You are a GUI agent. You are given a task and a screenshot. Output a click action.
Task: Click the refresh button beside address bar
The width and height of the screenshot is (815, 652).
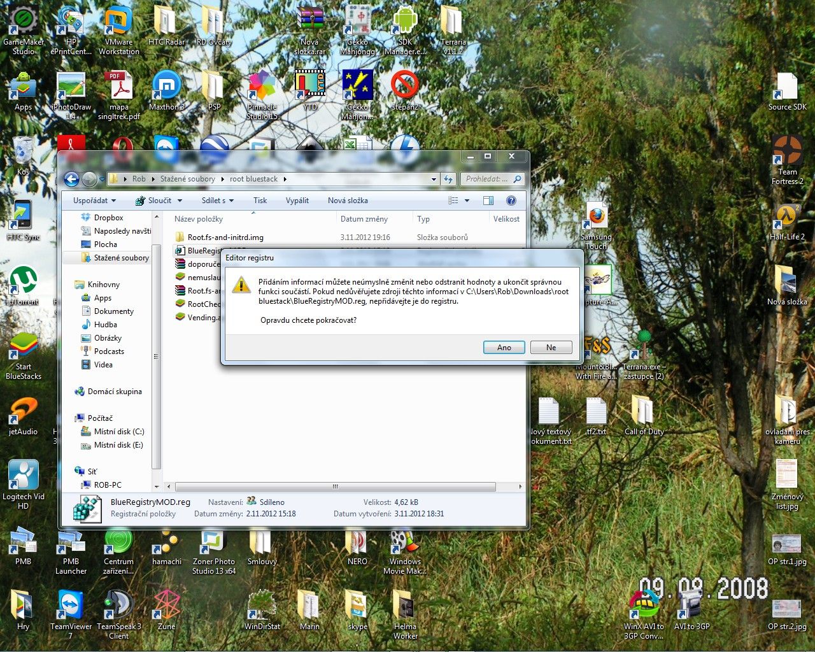pyautogui.click(x=448, y=180)
